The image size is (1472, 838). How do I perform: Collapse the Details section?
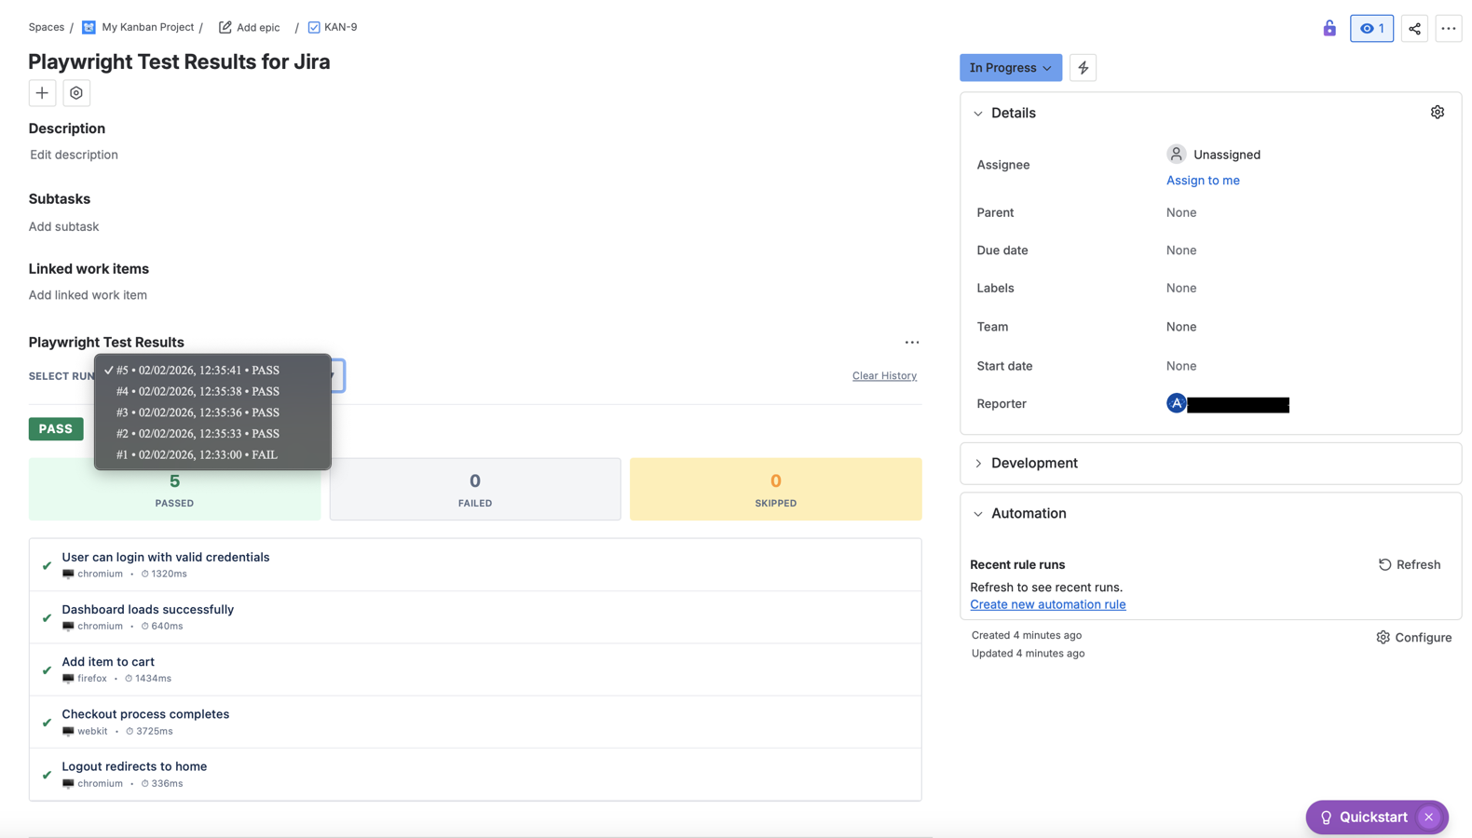(978, 114)
